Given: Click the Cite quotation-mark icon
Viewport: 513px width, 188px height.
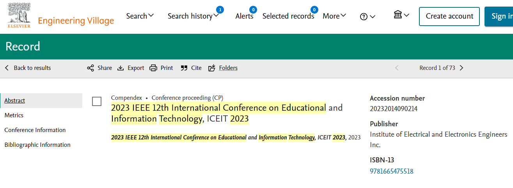Looking at the screenshot, I should [x=184, y=68].
